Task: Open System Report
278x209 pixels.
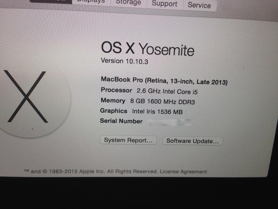Action: coord(128,140)
